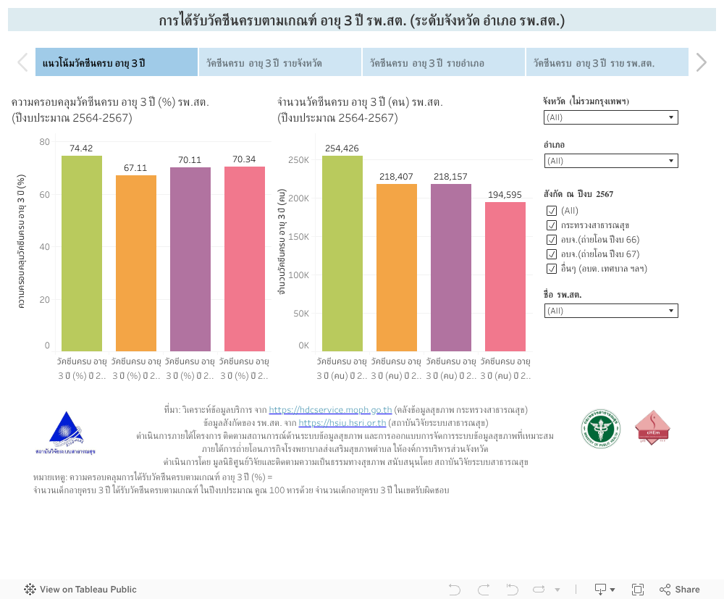The height and width of the screenshot is (599, 724).
Task: Open the Download menu icon
Action: click(604, 590)
